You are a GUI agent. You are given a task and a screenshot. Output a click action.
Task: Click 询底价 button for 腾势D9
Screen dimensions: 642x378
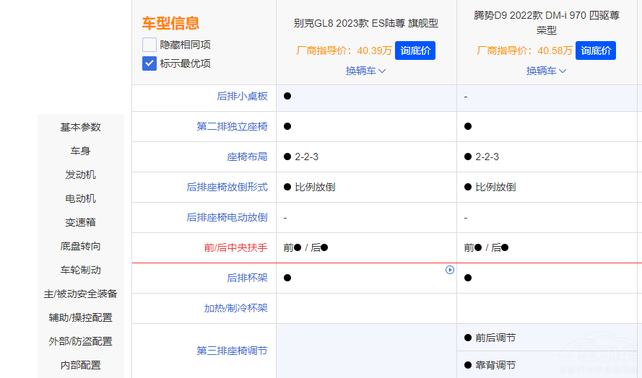596,50
